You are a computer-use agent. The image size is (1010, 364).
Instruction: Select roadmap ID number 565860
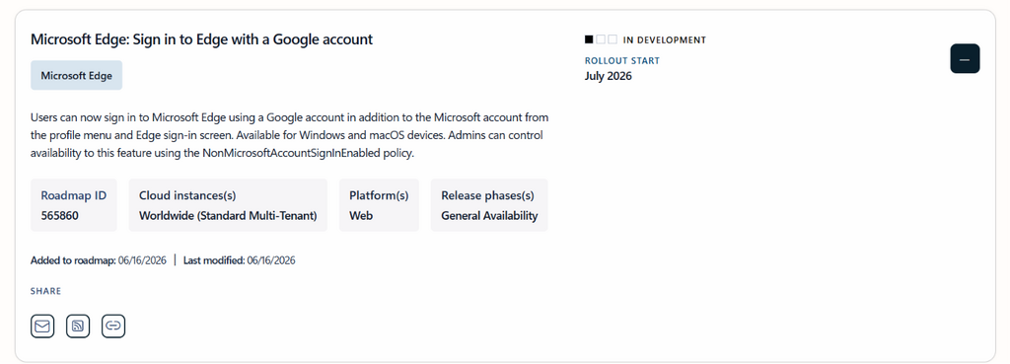(60, 216)
